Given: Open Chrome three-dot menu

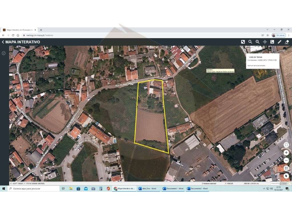Looking at the screenshot, I should [289, 35].
